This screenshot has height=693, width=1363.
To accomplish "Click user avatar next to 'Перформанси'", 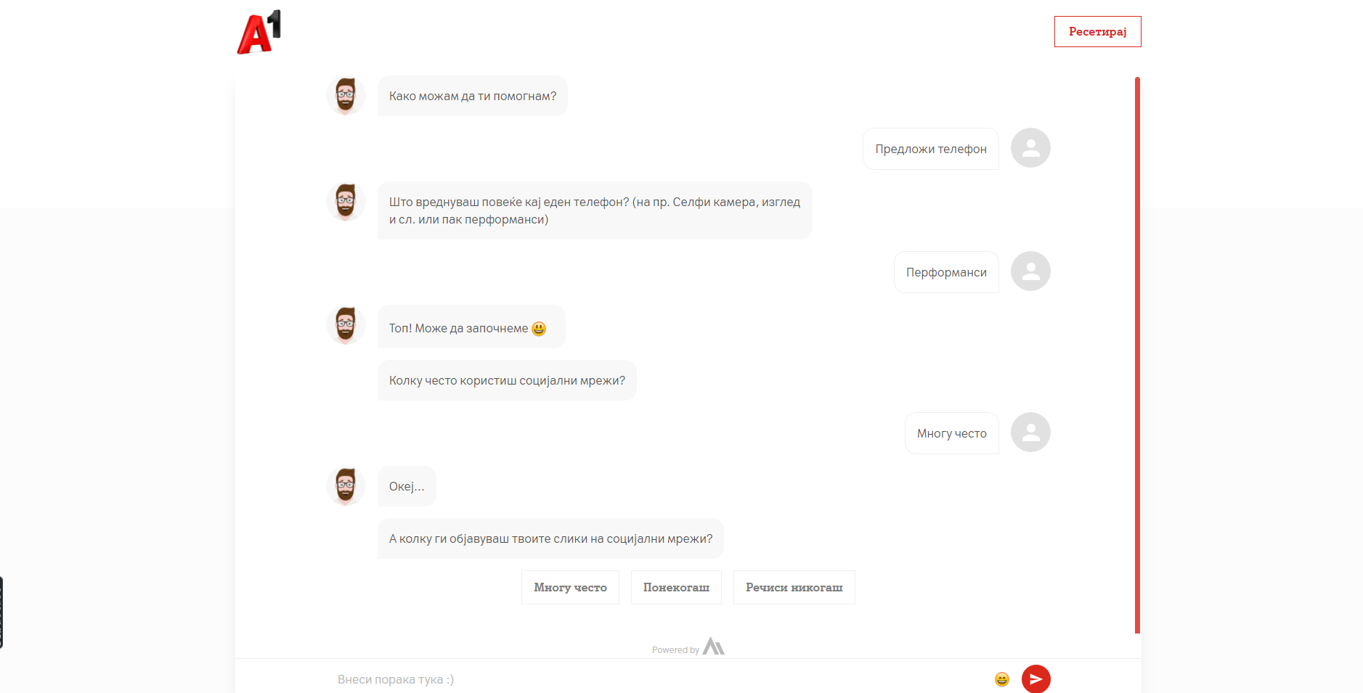I will click(x=1030, y=271).
